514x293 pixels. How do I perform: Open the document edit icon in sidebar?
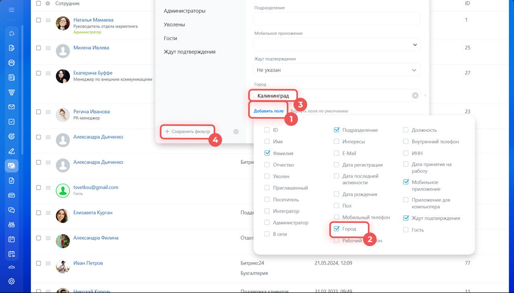(x=11, y=48)
